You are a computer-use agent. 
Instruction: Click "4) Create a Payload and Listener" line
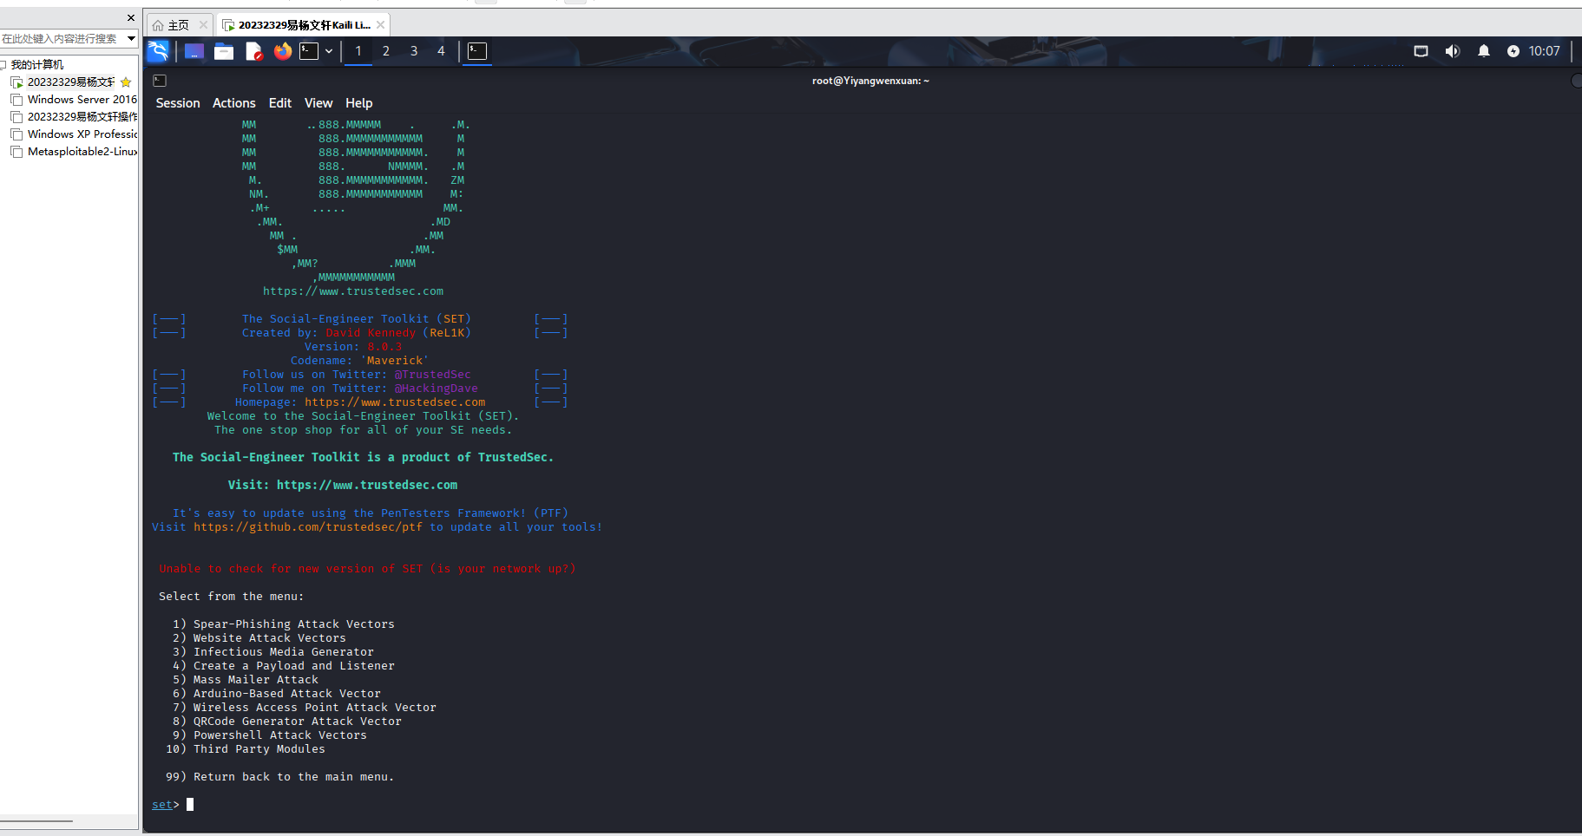pyautogui.click(x=284, y=666)
